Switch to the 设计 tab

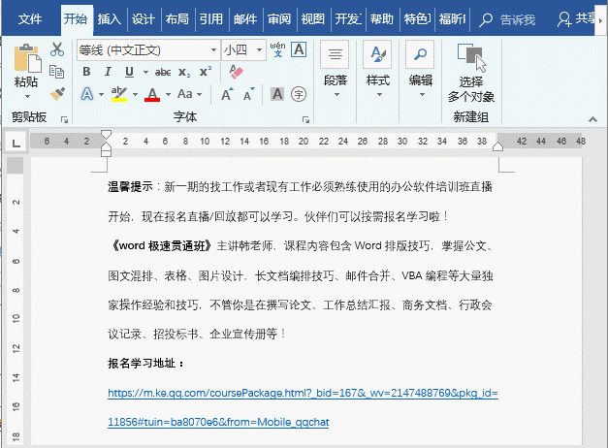[144, 19]
